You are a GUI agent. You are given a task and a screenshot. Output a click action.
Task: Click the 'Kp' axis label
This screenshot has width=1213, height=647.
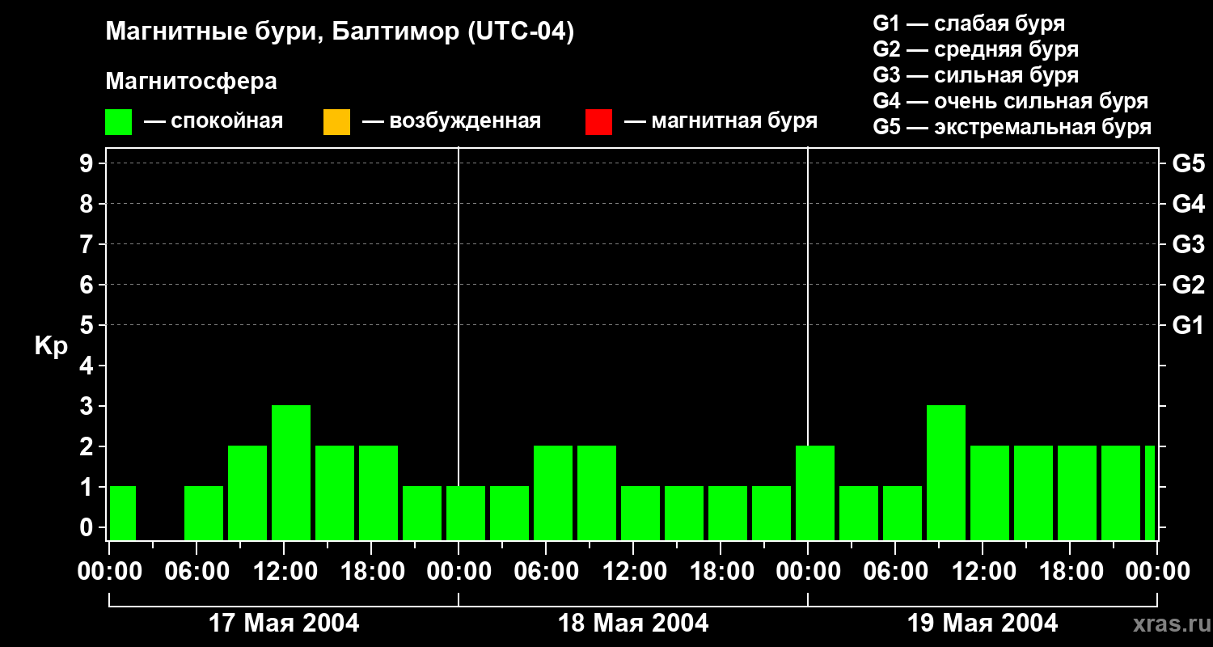click(51, 346)
